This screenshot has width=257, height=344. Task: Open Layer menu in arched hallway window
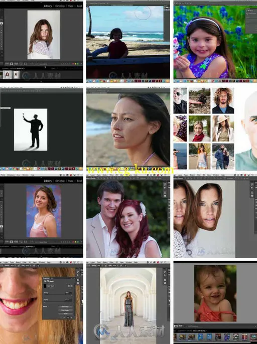92,262
